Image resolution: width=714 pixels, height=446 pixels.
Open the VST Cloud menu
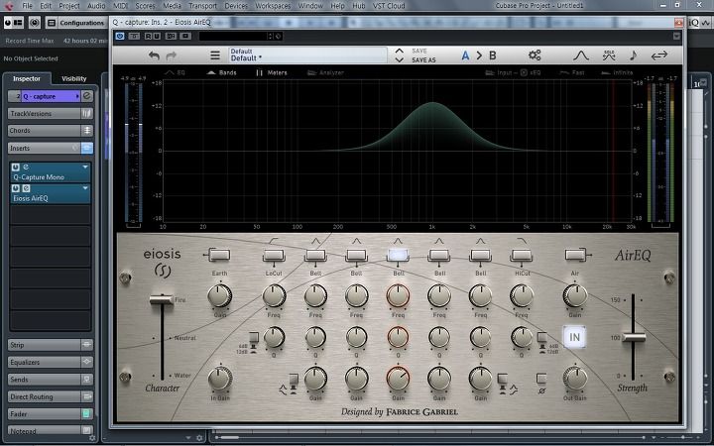[x=389, y=6]
